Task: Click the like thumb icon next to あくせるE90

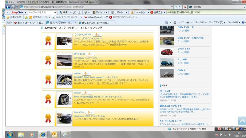Action: click(x=89, y=54)
